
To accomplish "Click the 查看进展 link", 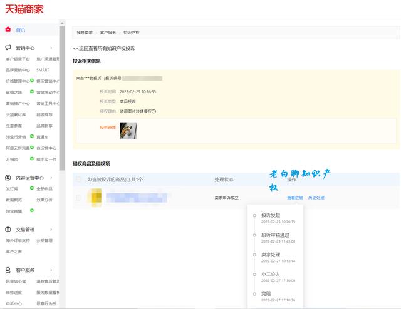I will (x=294, y=198).
